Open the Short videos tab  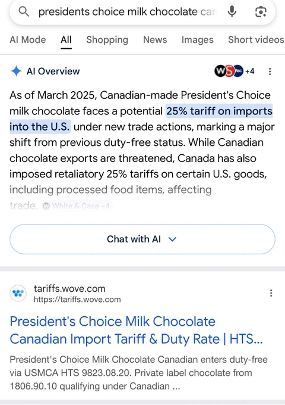256,40
